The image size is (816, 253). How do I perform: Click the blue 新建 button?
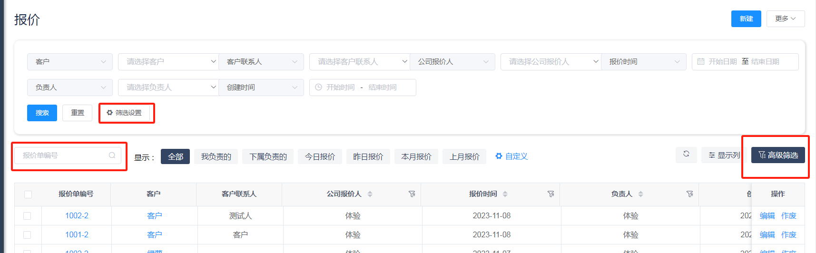point(746,19)
